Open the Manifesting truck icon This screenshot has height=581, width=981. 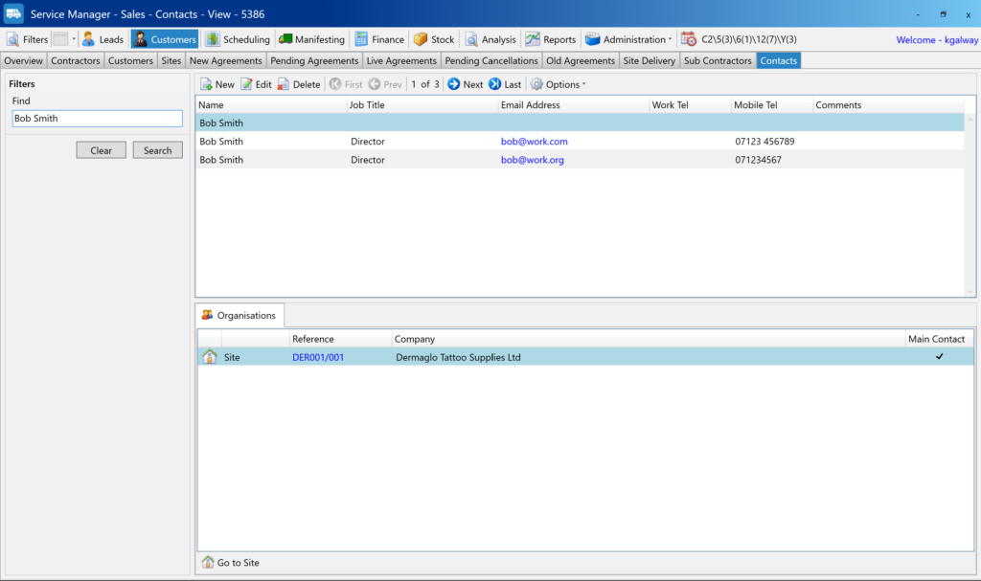tap(285, 39)
